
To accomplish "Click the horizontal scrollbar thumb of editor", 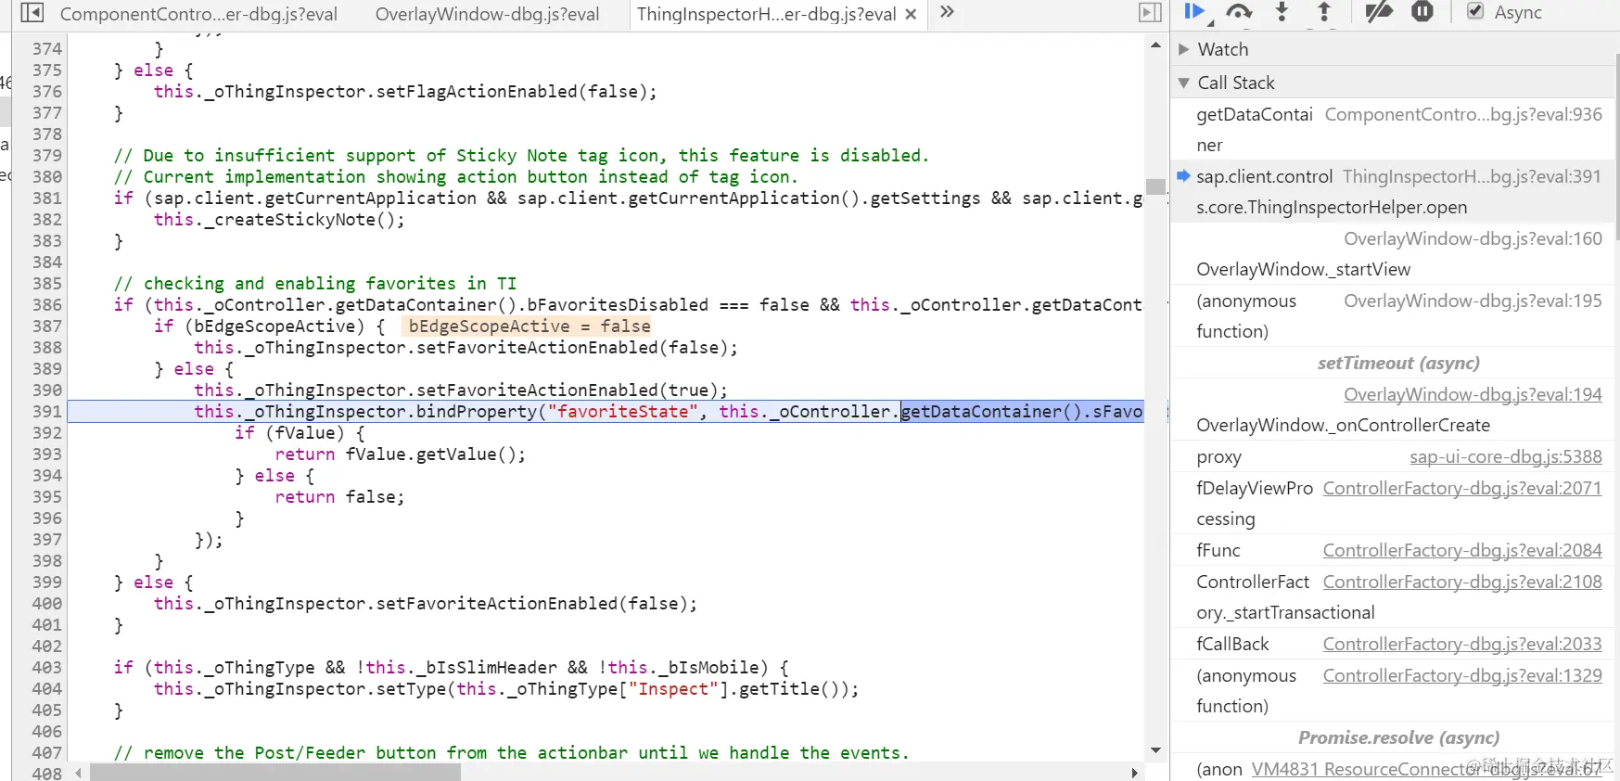I will [x=274, y=773].
